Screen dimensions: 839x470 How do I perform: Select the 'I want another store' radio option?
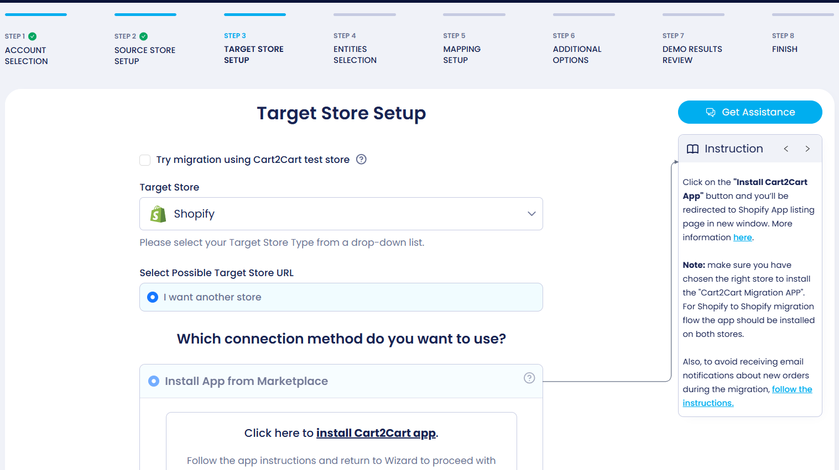(153, 297)
